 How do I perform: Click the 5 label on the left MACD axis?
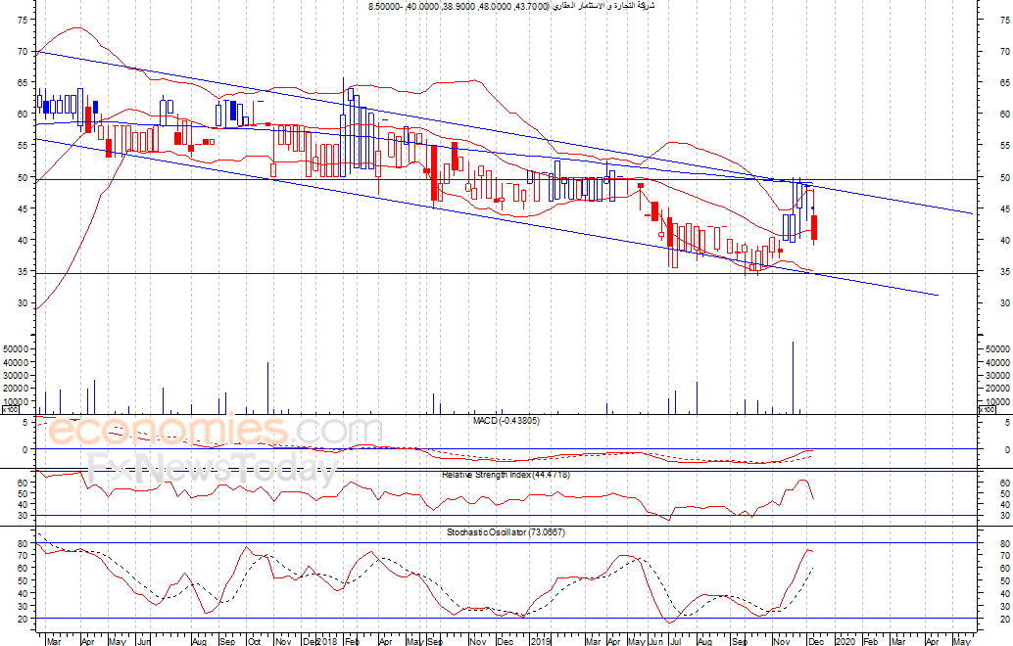[x=24, y=422]
